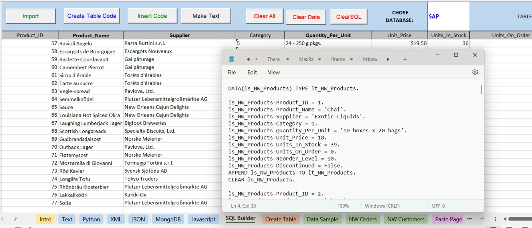This screenshot has width=532, height=228.
Task: Click the sheet tab options dots
Action: 495,219
